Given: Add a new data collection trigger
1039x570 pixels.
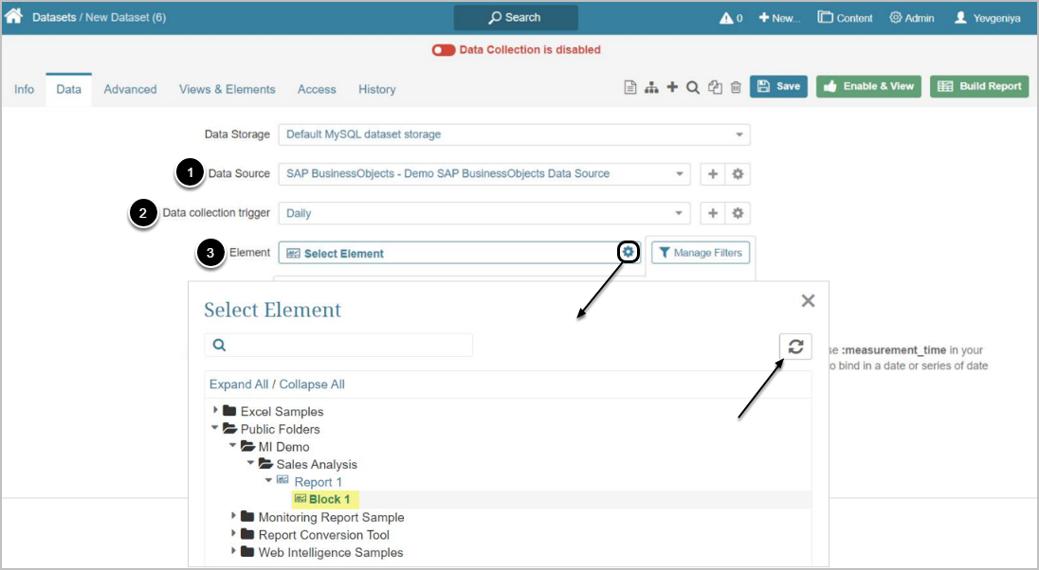Looking at the screenshot, I should 713,213.
